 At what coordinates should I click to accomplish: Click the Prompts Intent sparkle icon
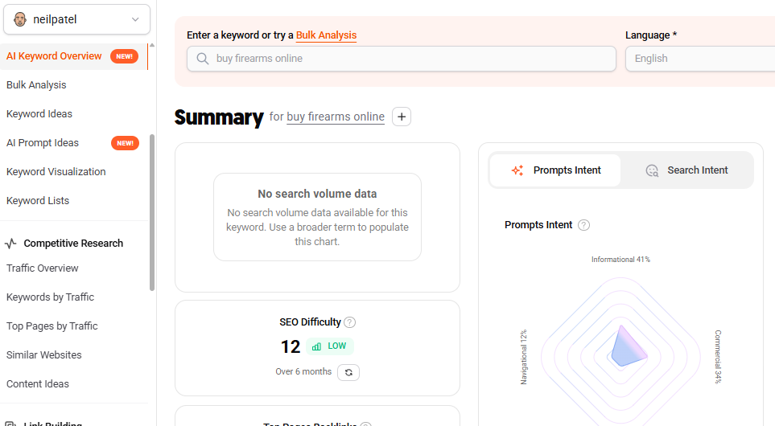point(517,170)
